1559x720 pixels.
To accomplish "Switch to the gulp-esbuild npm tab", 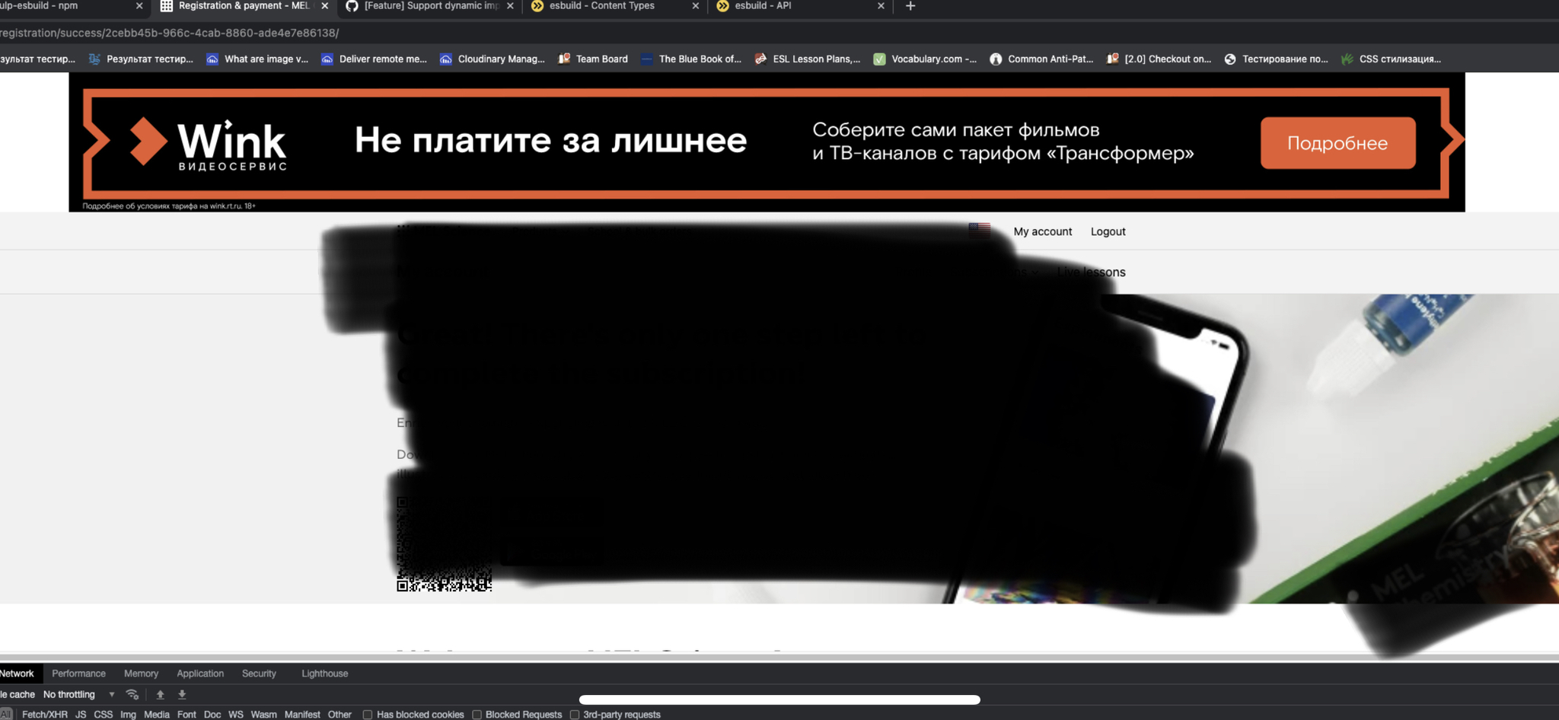I will pos(74,6).
